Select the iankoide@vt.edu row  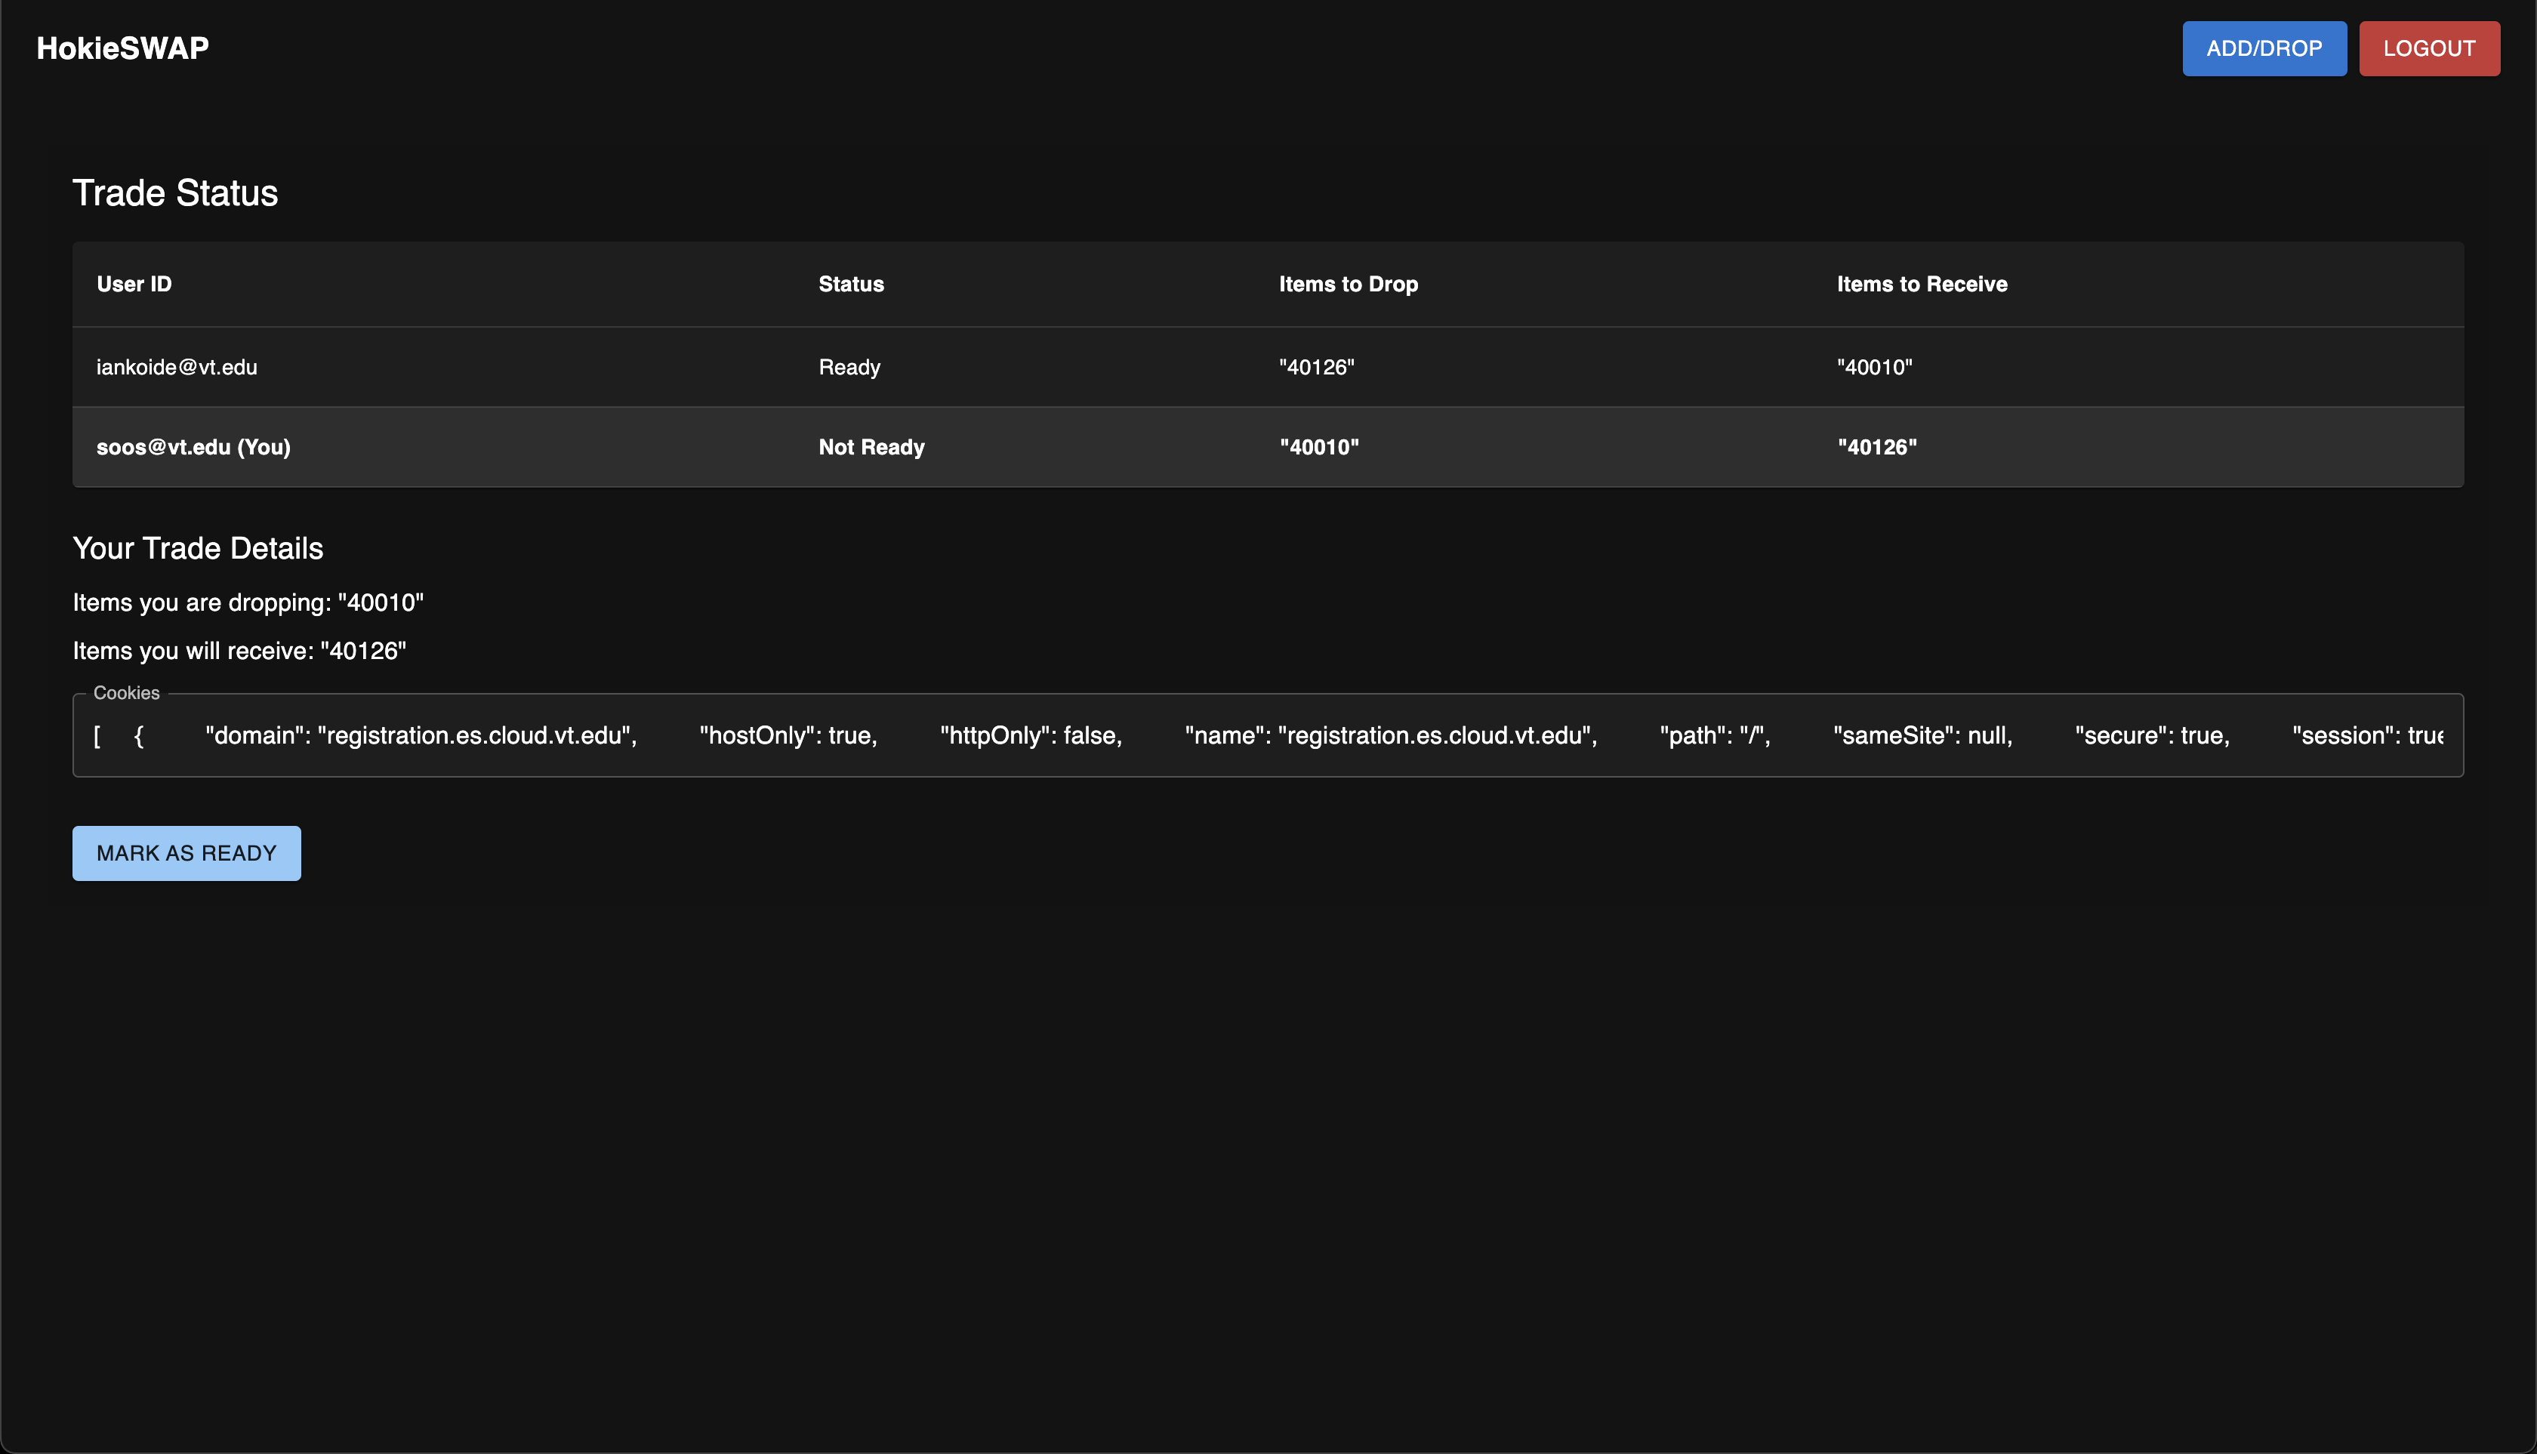click(x=177, y=368)
